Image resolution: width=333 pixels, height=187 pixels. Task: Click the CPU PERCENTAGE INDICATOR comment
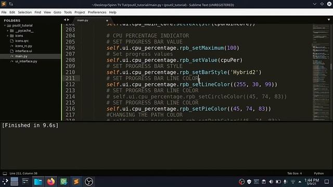click(148, 36)
